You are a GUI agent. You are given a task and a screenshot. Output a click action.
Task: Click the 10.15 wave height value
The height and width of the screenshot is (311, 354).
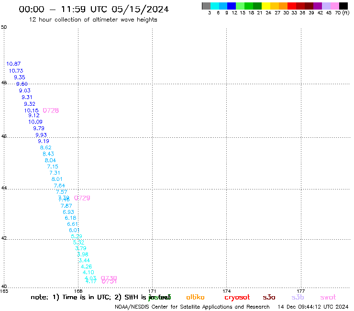click(x=32, y=111)
